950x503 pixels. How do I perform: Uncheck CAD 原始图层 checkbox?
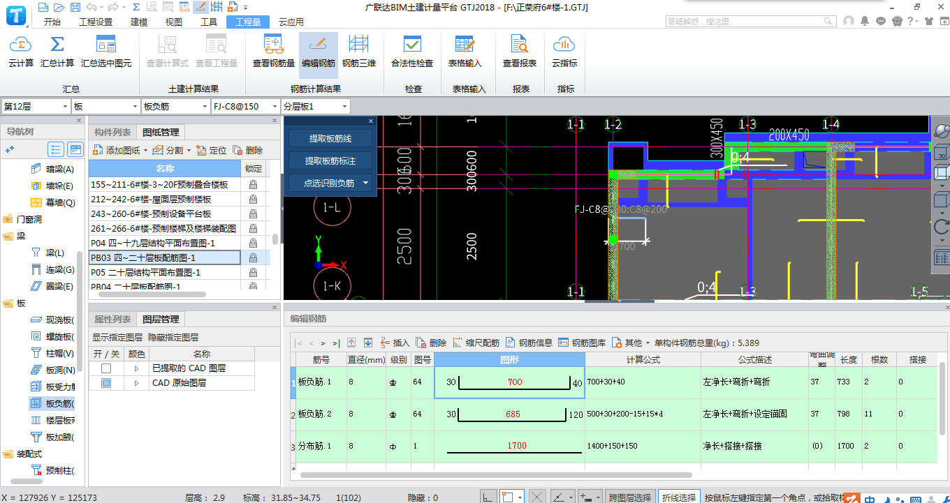(106, 383)
